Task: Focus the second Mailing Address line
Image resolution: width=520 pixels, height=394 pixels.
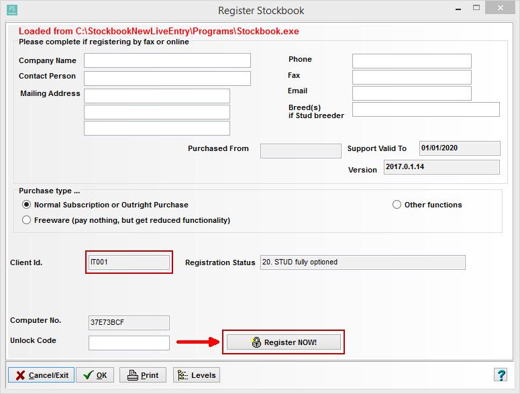Action: pyautogui.click(x=157, y=112)
